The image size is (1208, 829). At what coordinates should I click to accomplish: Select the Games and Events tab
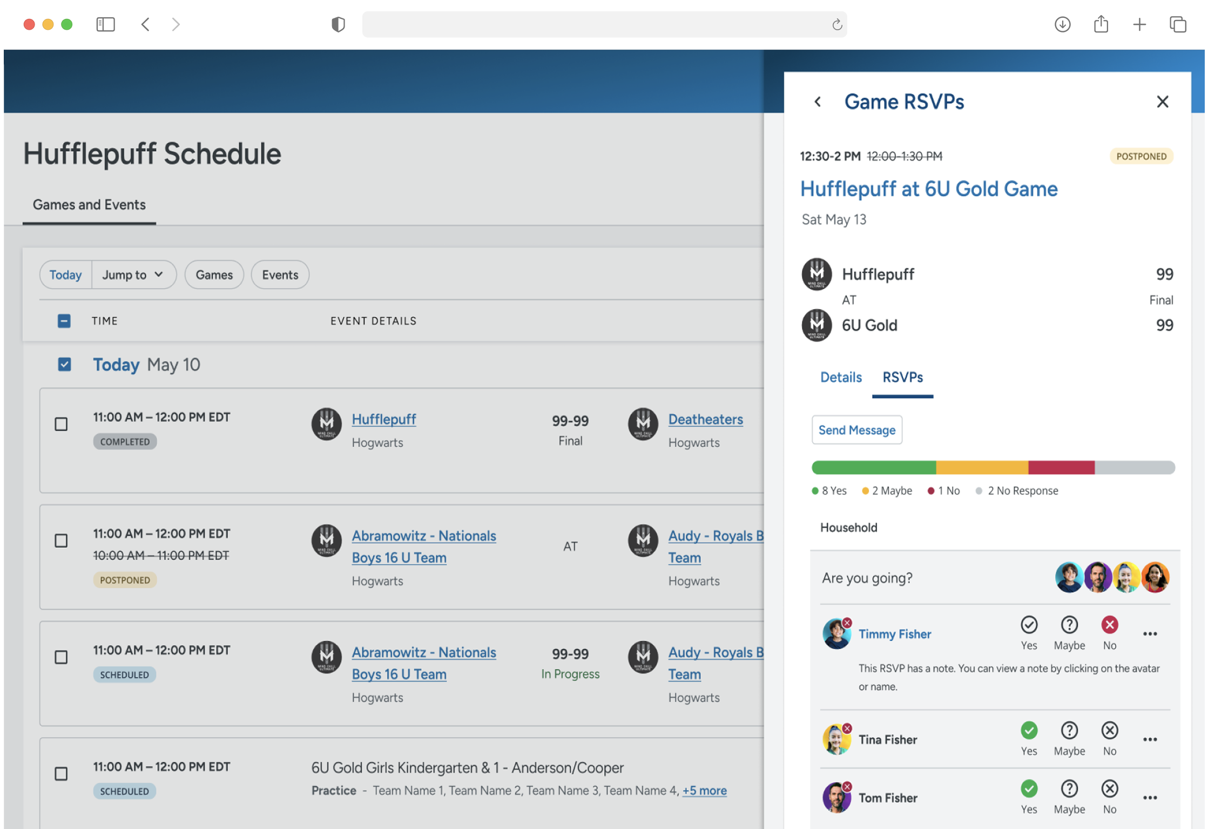pos(89,205)
